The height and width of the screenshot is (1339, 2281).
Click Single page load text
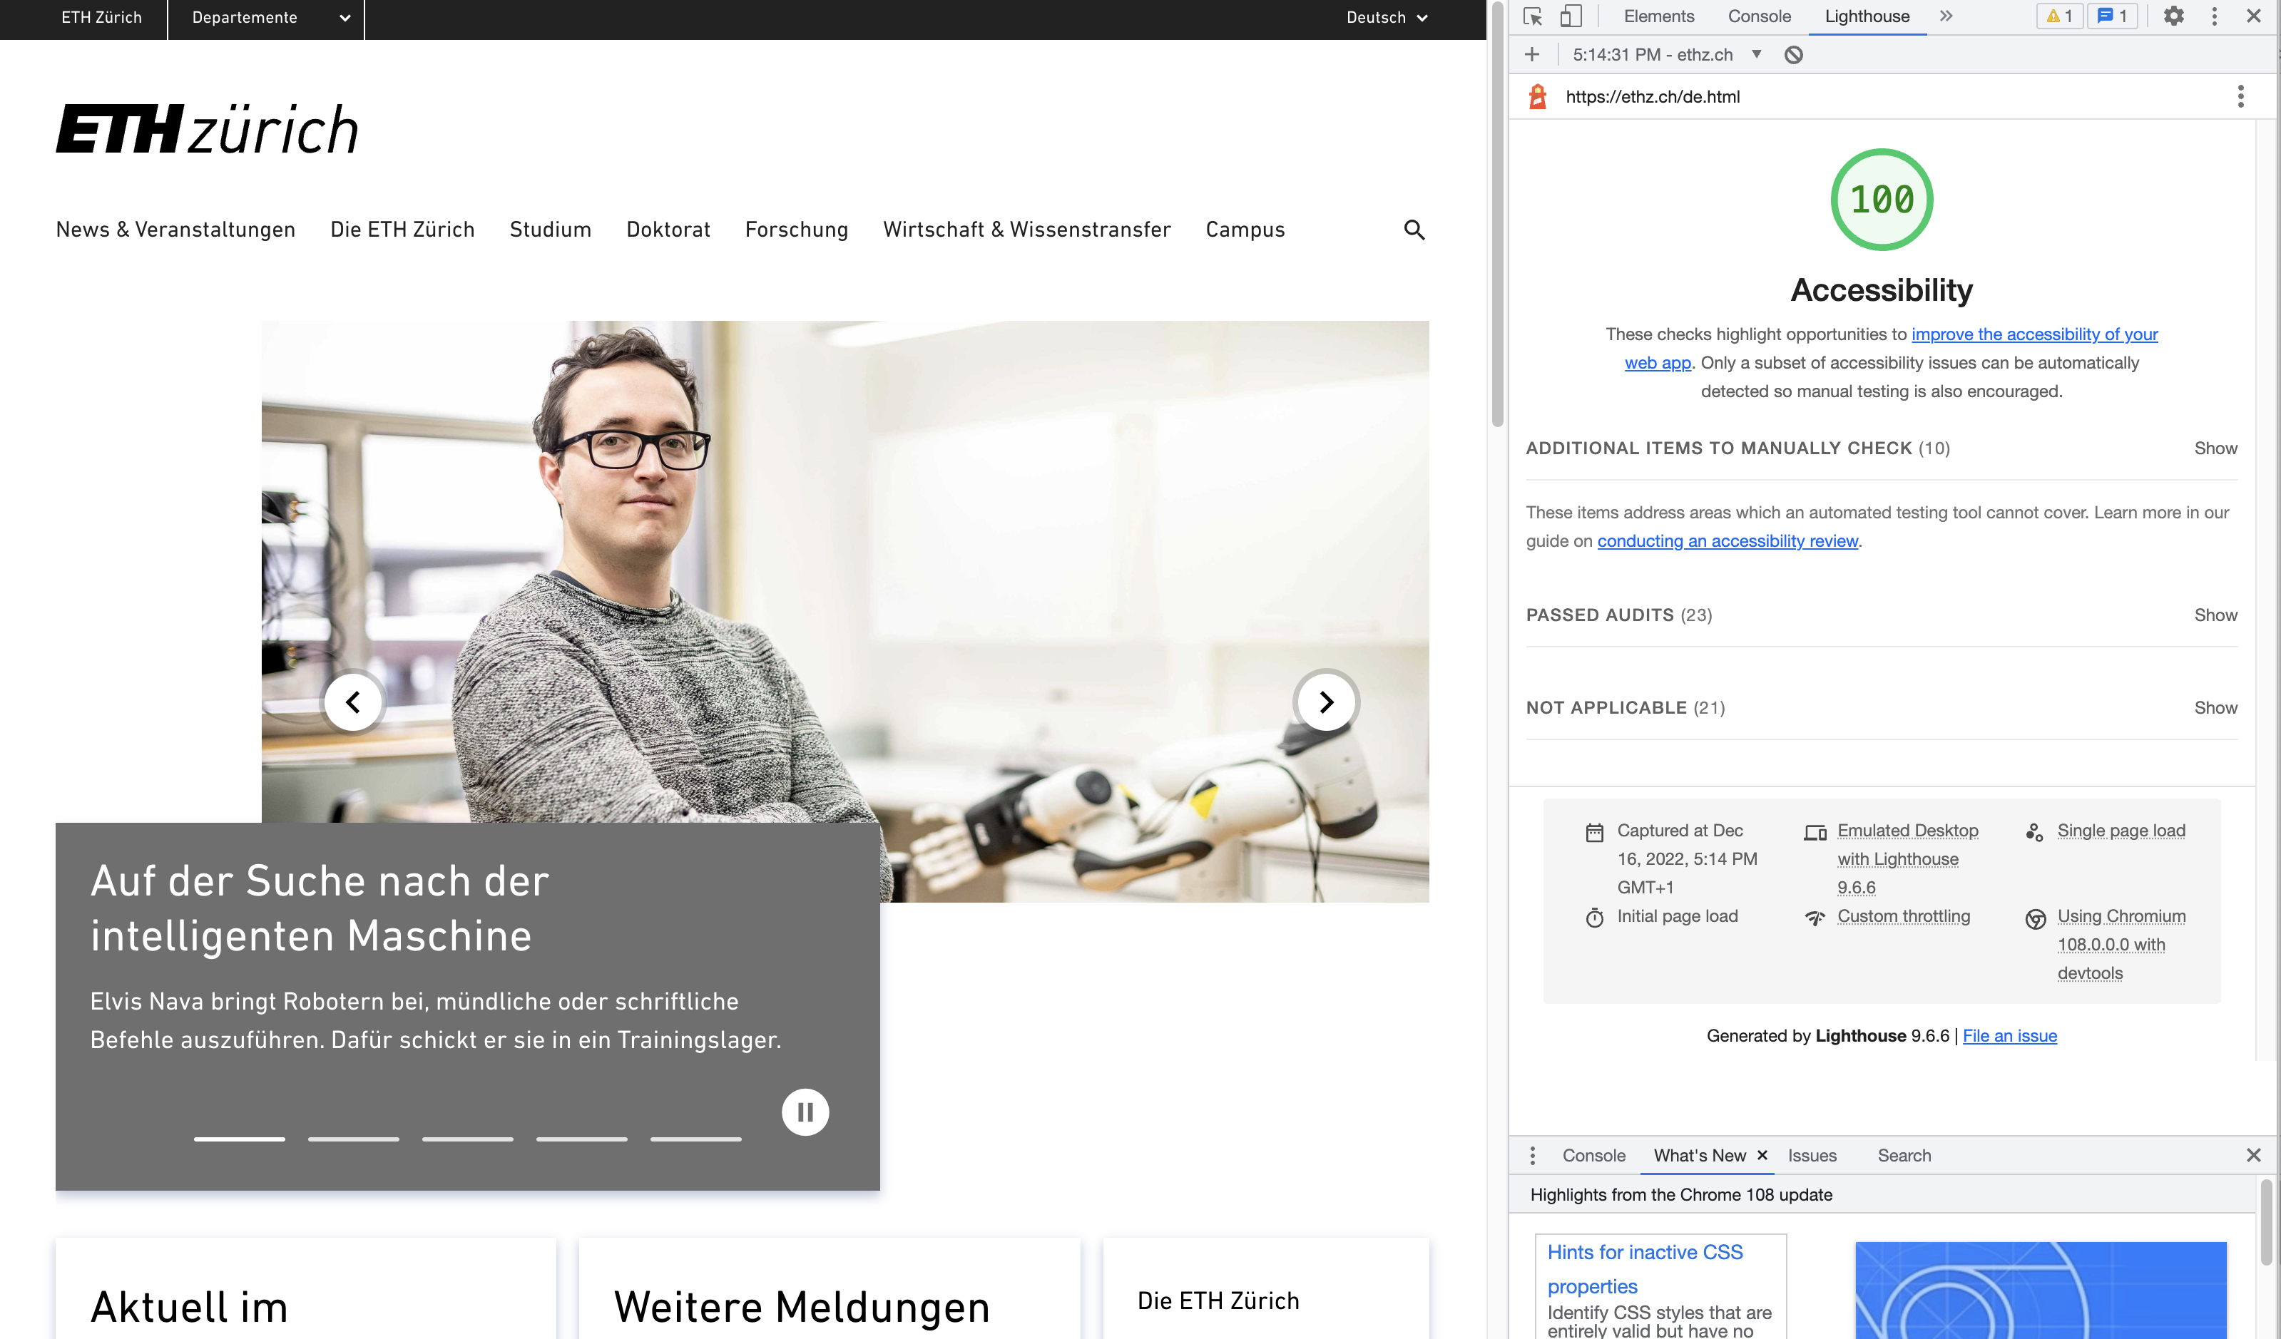2121,831
